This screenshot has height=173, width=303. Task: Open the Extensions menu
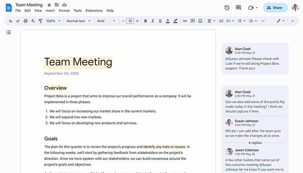click(94, 11)
